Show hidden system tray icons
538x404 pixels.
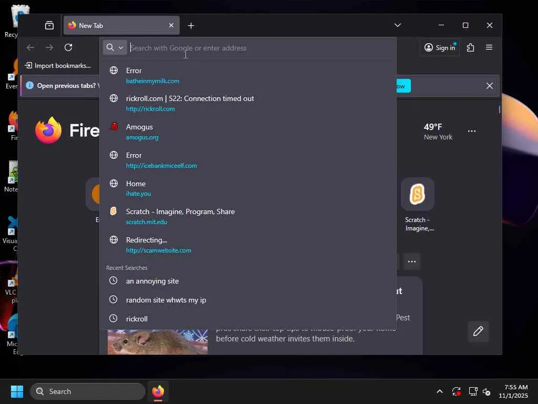tap(440, 391)
